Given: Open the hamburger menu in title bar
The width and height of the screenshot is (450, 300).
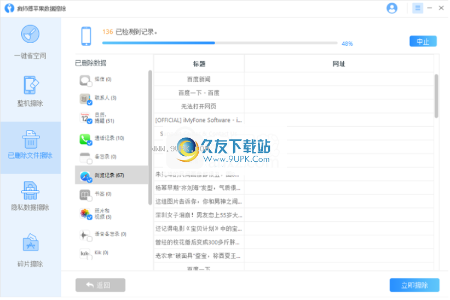Looking at the screenshot, I should (x=419, y=8).
